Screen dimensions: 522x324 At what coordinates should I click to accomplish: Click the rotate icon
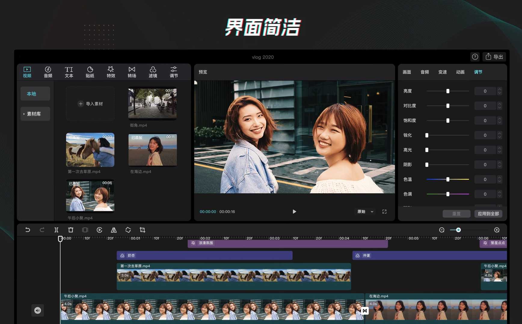coord(128,230)
